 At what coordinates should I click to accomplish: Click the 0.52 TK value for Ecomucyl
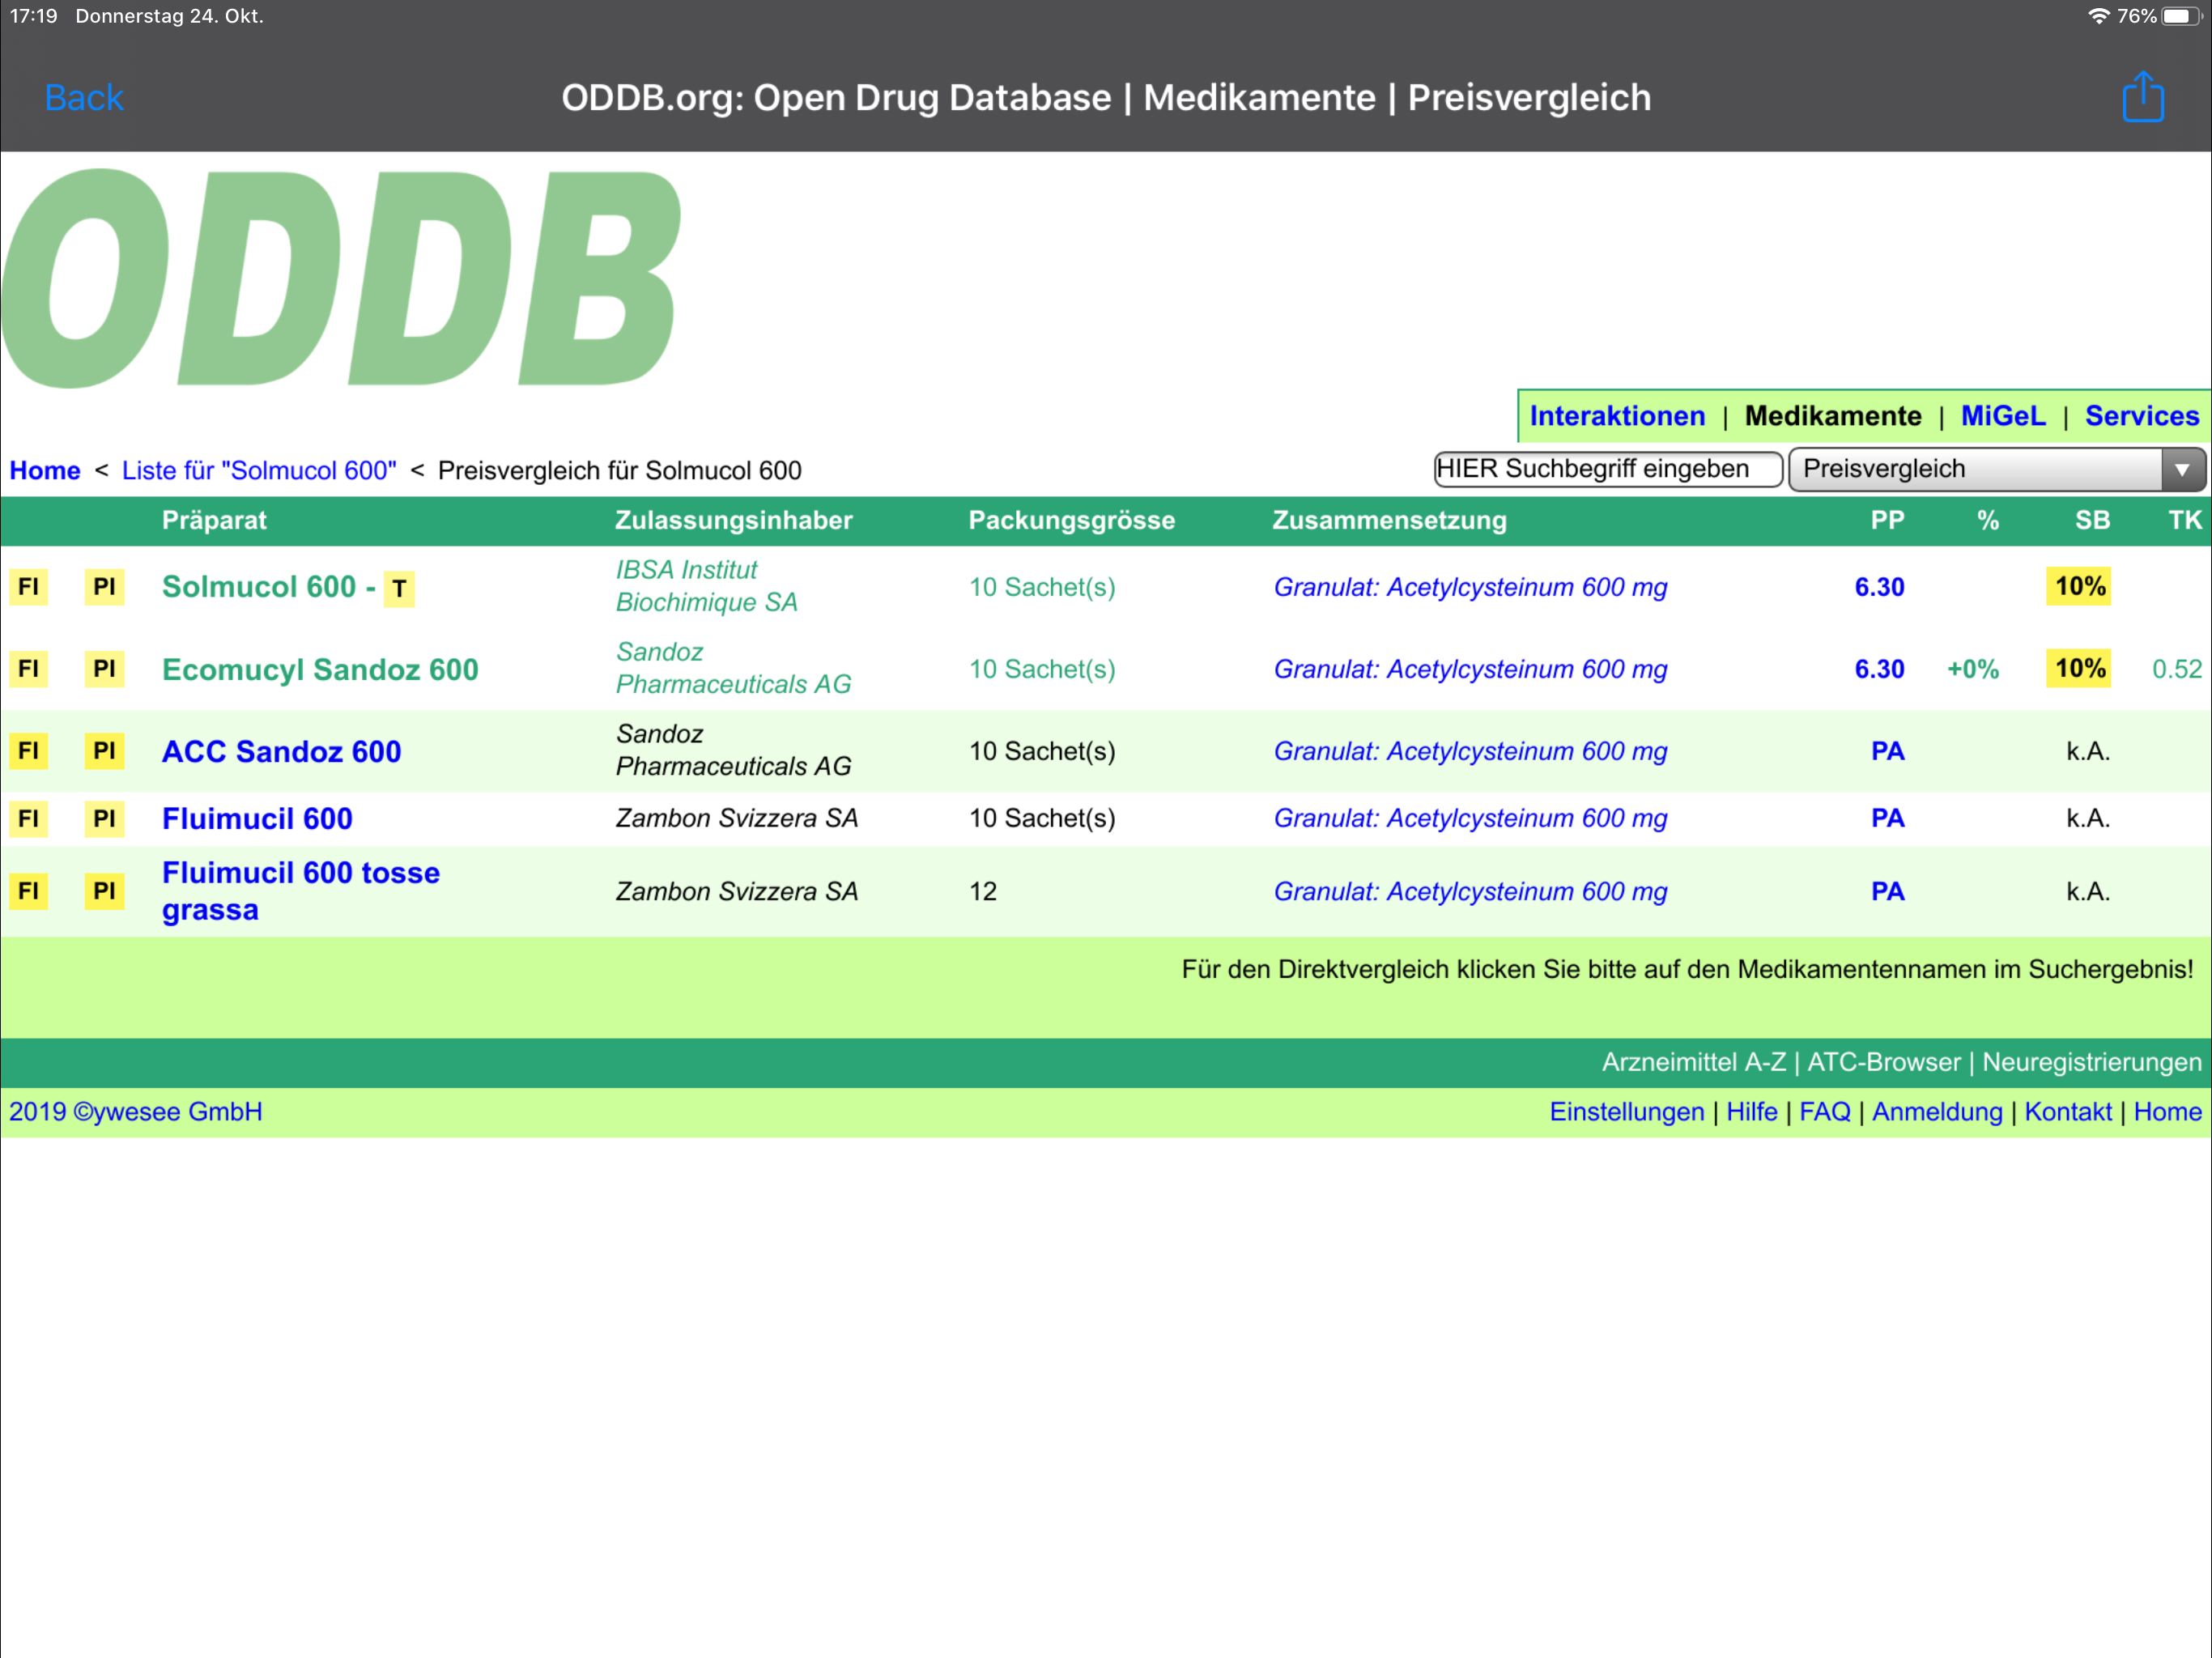[x=2176, y=669]
